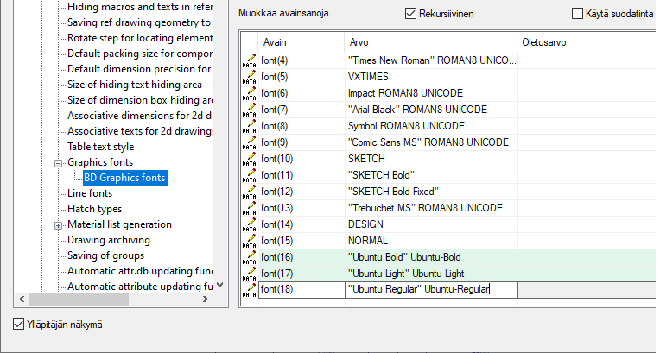Enable the Käytä suodatinta checkbox
This screenshot has height=353, width=660.
coord(577,14)
